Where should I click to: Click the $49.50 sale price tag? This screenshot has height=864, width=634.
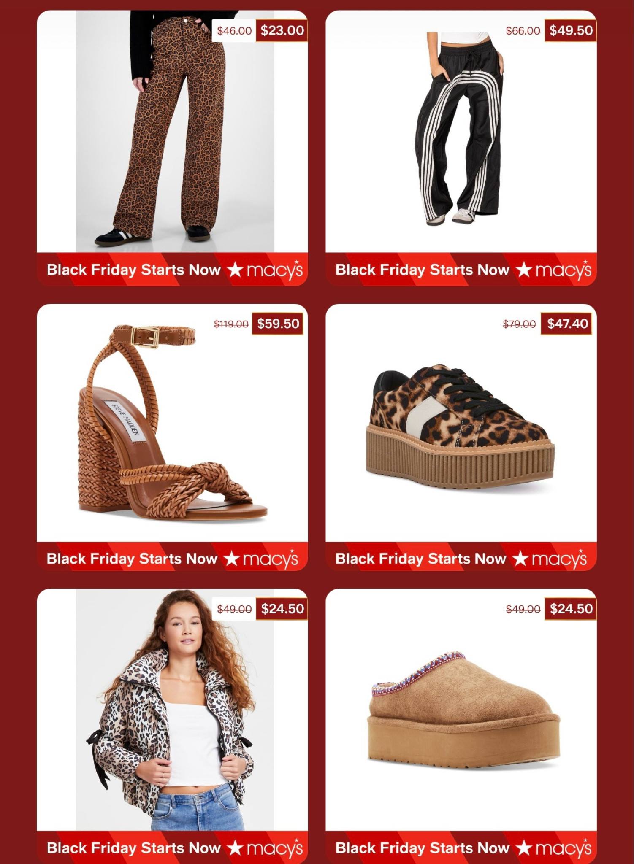[x=571, y=30]
